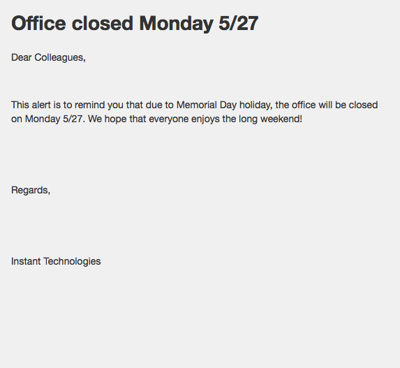This screenshot has width=400, height=368.
Task: Click the word "Office" in the bold heading
Action: [x=38, y=23]
